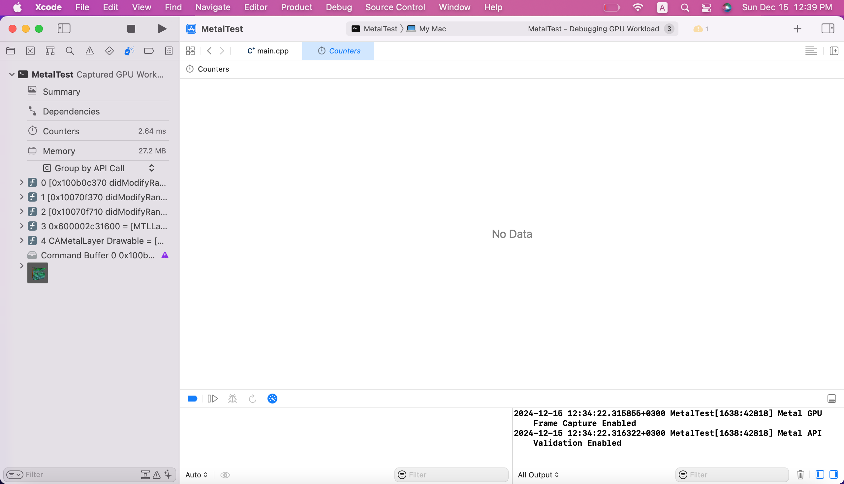Toggle Quick Look eye in variables view

[225, 475]
